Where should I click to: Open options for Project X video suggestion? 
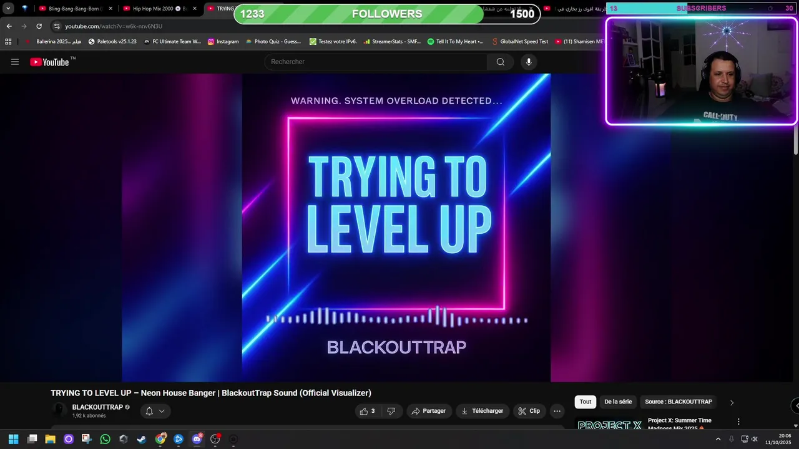tap(738, 422)
